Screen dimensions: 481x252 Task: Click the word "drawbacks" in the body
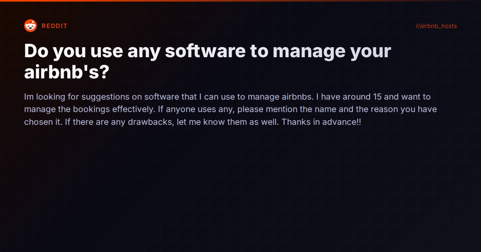pyautogui.click(x=150, y=122)
